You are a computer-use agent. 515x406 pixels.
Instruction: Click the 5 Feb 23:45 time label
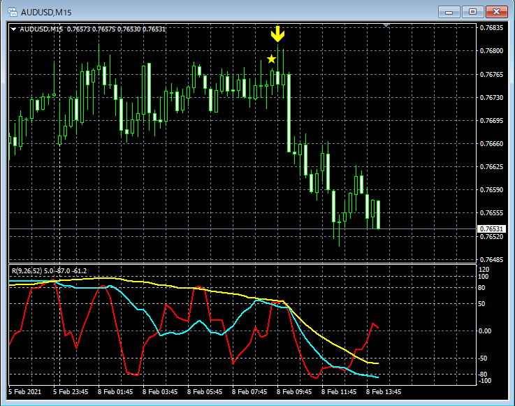point(71,391)
